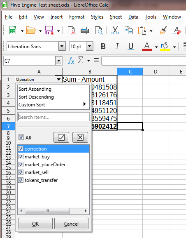Click the Save document icon

tap(49, 31)
